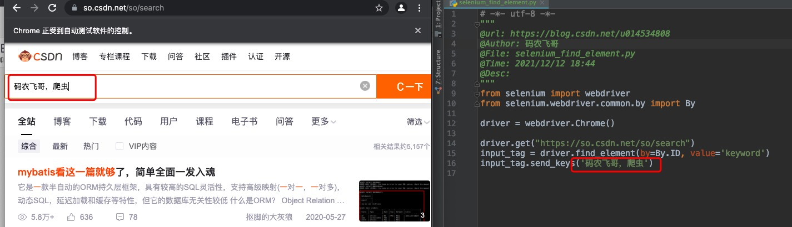
Task: Select the 下载 search category tab
Action: click(x=98, y=121)
